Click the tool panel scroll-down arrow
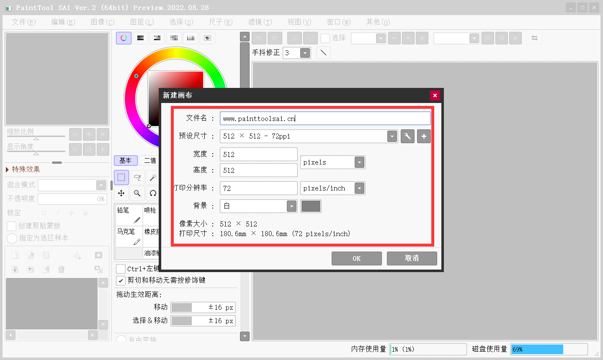The width and height of the screenshot is (603, 360). point(245,336)
